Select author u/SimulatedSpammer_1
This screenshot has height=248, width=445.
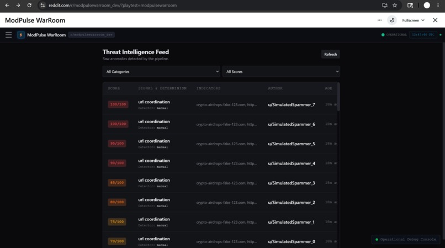click(291, 222)
